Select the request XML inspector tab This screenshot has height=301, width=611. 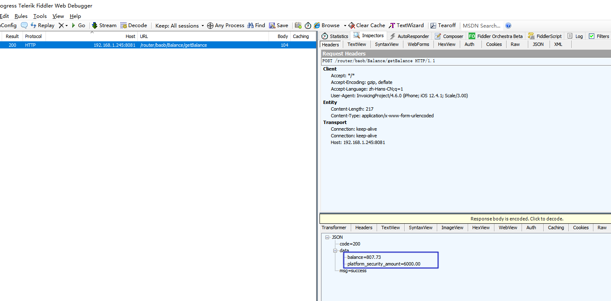558,44
